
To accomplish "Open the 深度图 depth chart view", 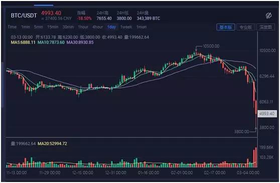I will 265,27.
